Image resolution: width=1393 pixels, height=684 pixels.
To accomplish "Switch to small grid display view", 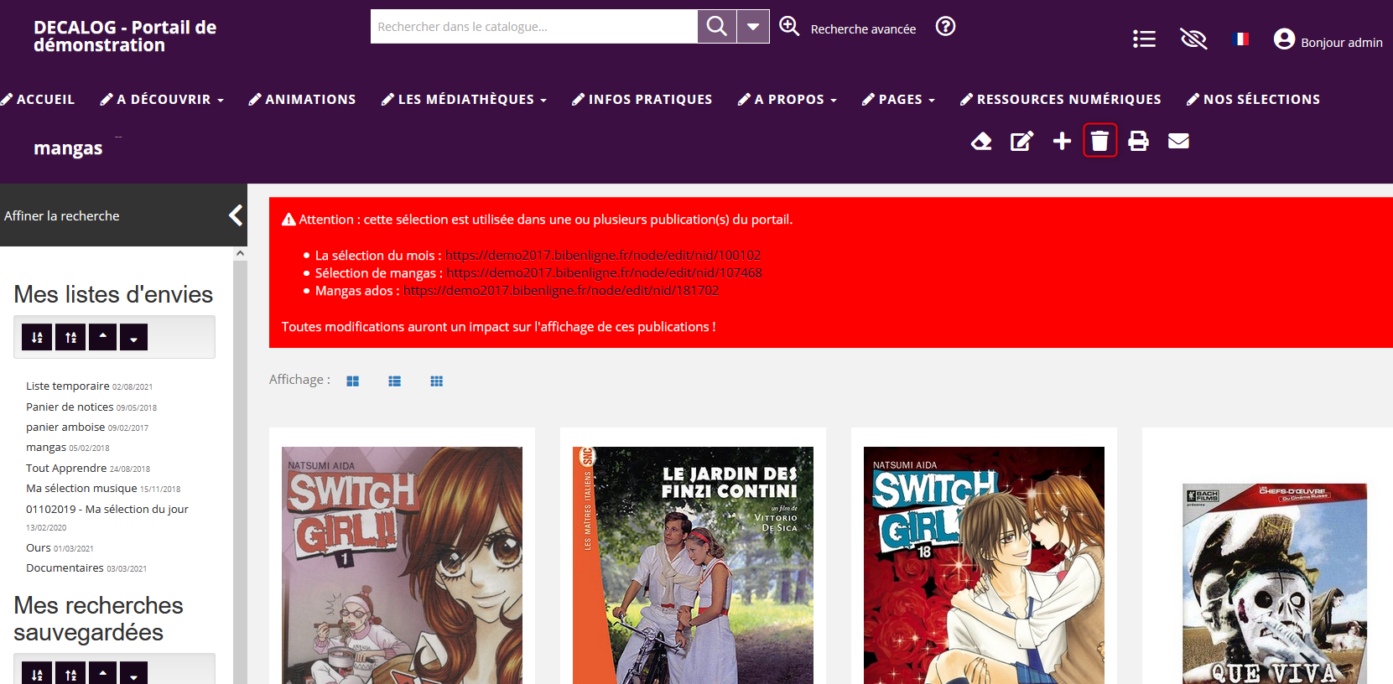I will point(436,381).
